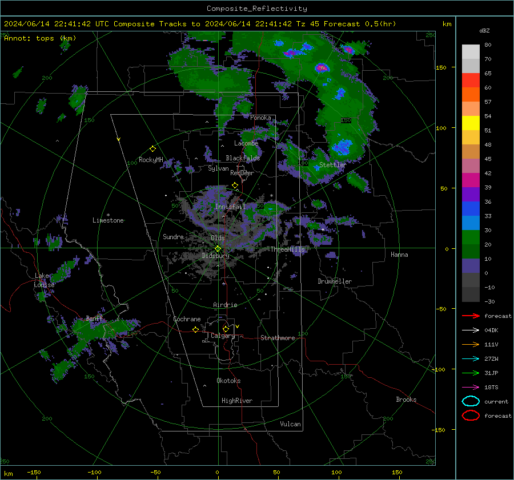Click the yellow diamond marker above RedDeer
This screenshot has height=480, width=514.
(235, 185)
